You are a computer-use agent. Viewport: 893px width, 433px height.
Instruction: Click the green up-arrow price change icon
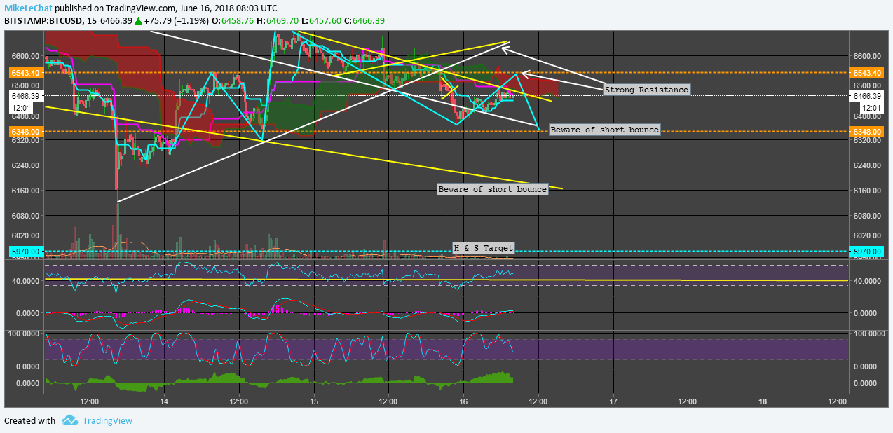pyautogui.click(x=138, y=22)
